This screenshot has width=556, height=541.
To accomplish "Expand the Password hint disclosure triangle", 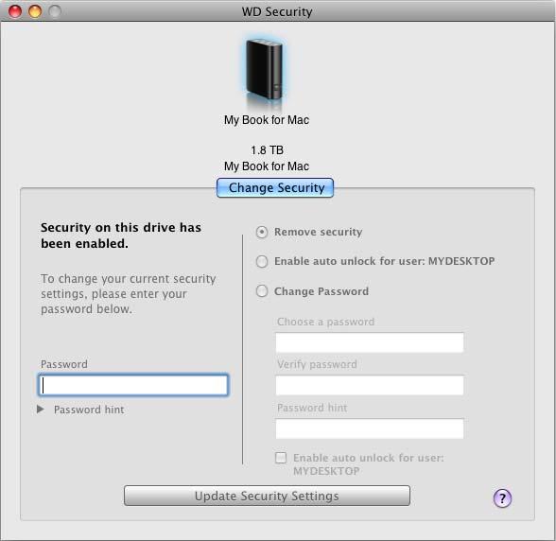I will pyautogui.click(x=41, y=410).
